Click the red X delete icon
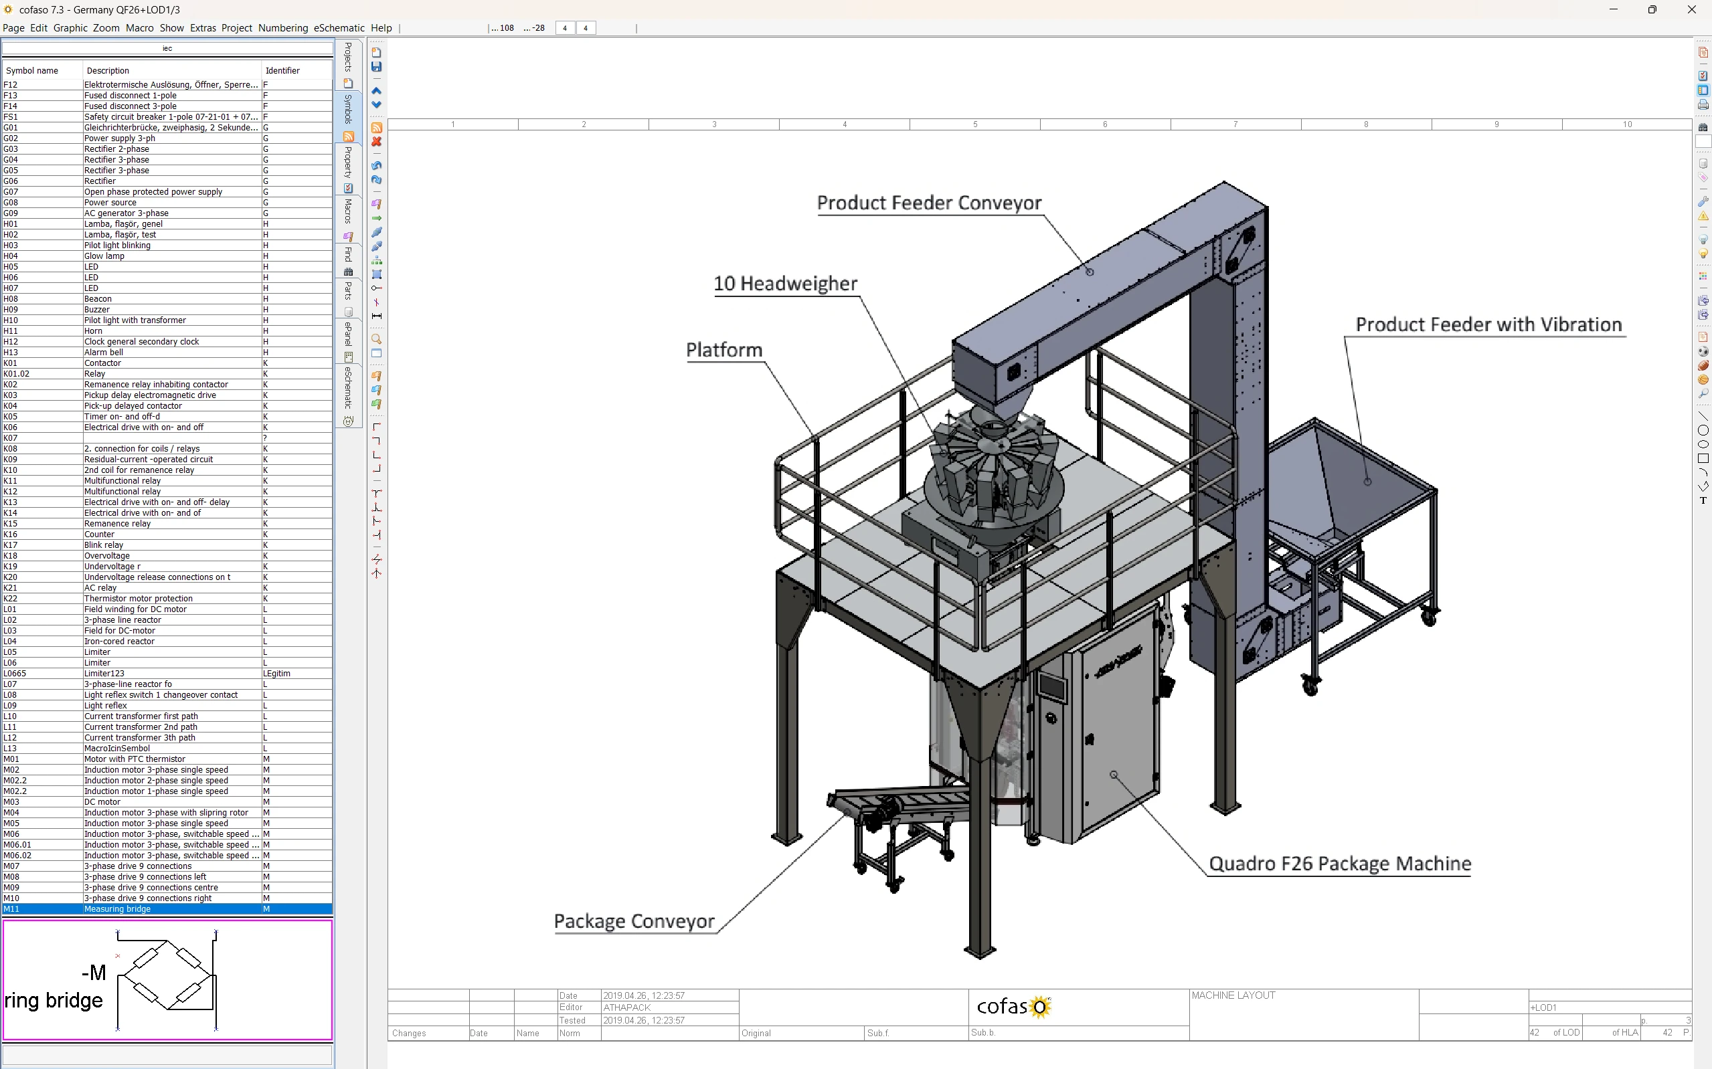The image size is (1712, 1069). (377, 141)
